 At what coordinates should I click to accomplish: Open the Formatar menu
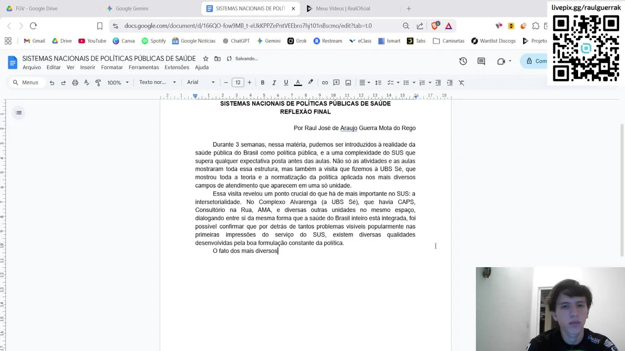tap(112, 67)
